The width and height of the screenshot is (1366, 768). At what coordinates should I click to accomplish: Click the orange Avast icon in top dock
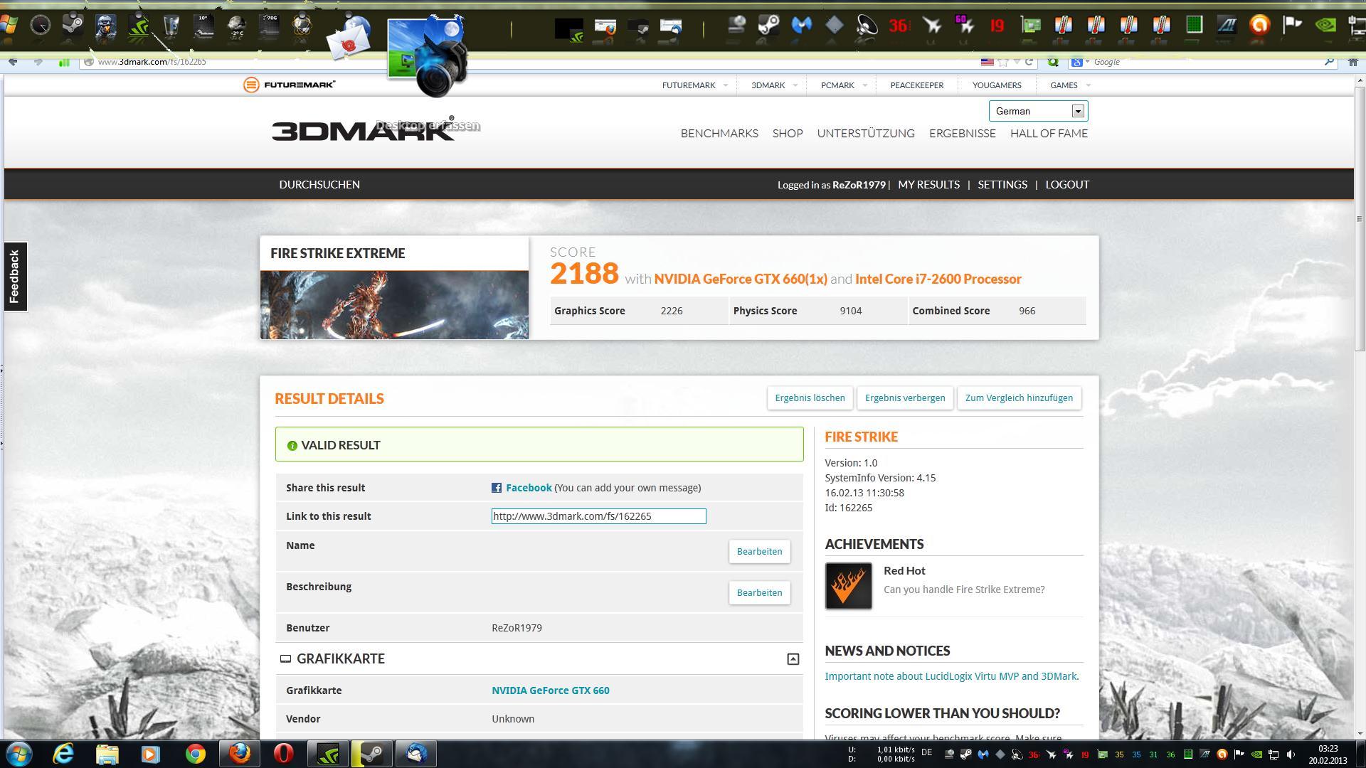pos(1259,26)
